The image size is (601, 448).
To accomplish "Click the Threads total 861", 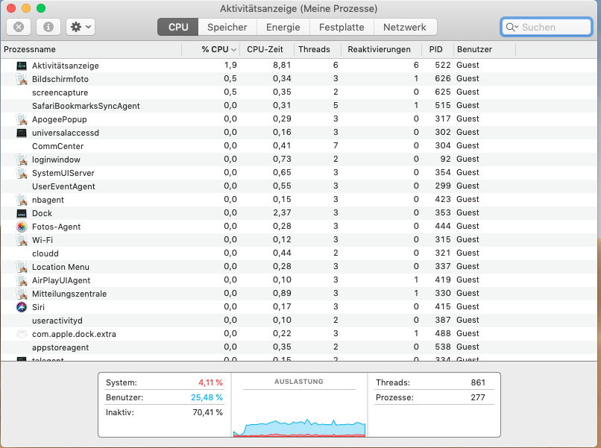I will (x=478, y=382).
